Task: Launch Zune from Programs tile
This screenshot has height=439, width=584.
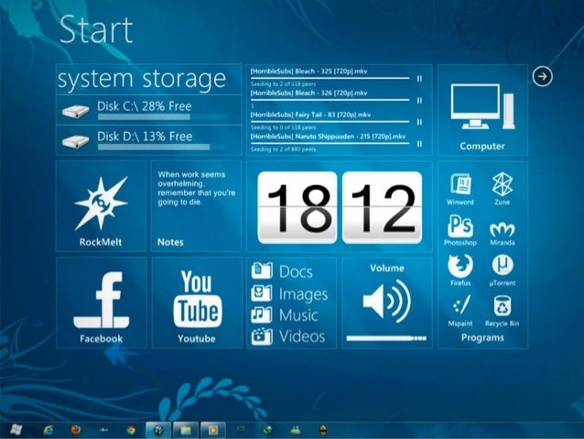Action: tap(502, 189)
